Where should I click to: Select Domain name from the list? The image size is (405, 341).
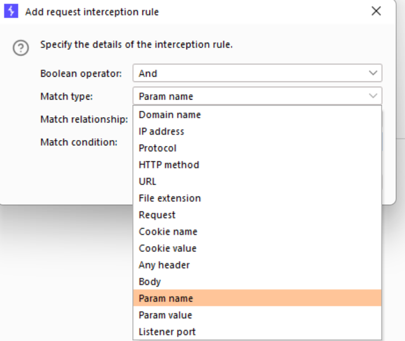[x=169, y=115]
